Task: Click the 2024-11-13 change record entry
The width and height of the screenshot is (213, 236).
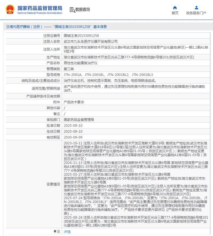Action: [136, 167]
